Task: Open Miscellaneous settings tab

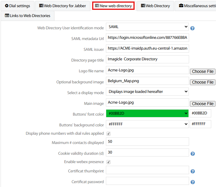Action: 197,6
